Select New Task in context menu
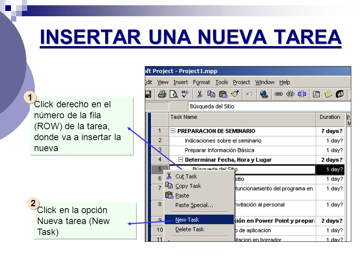Screen dimensions: 363x272 199,219
